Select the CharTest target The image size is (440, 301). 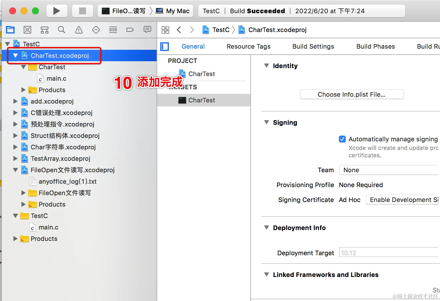point(204,100)
